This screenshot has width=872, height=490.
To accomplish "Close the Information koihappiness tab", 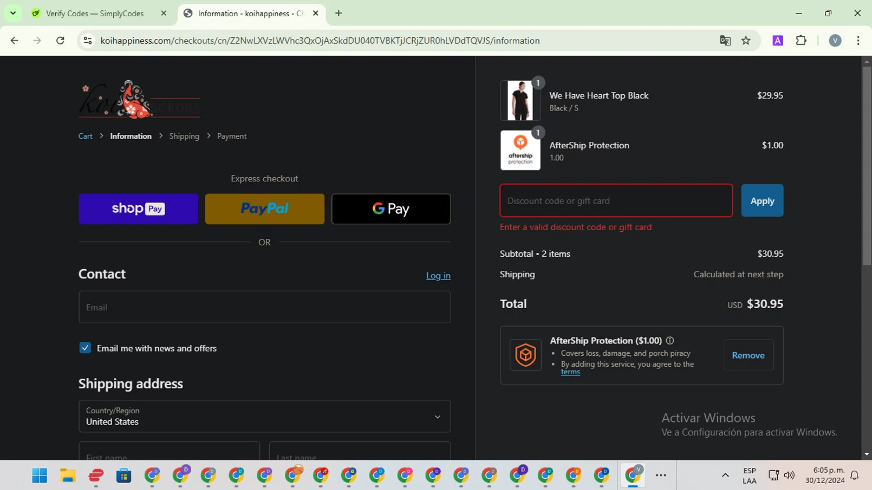I will (316, 13).
